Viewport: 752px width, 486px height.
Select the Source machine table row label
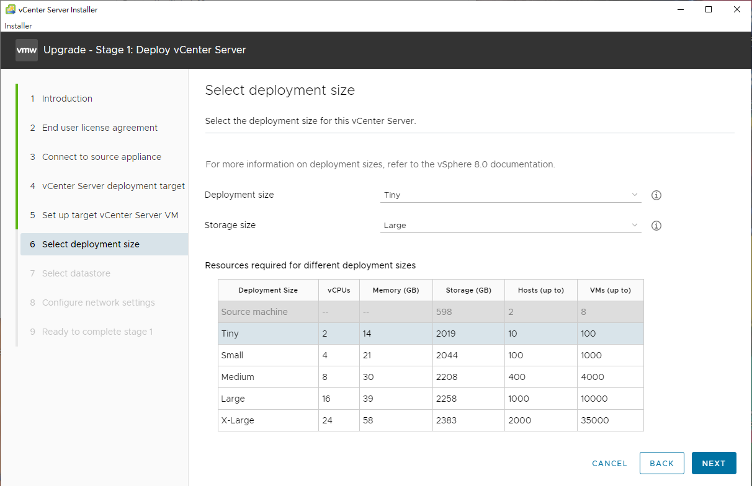(254, 312)
